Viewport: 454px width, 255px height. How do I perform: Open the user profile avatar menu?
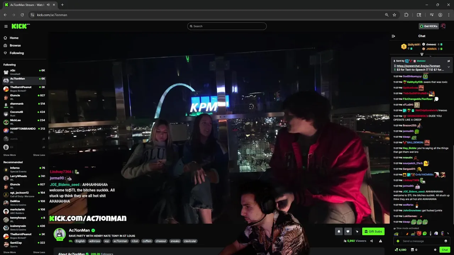[x=443, y=26]
